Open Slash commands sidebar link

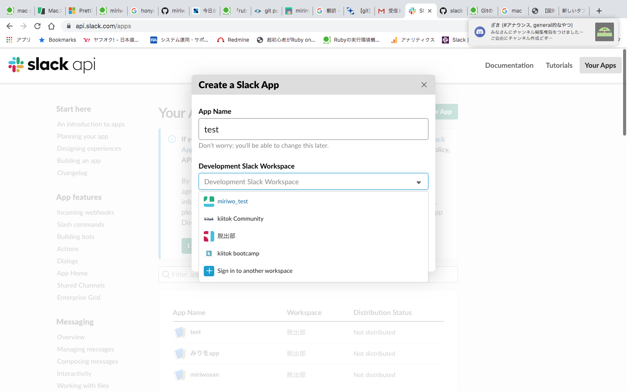tap(81, 225)
